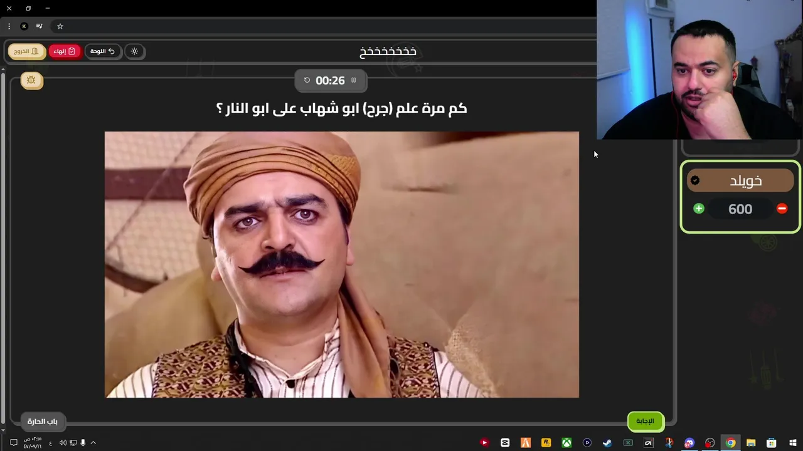Open the circular play media app in taskbar
The width and height of the screenshot is (803, 451).
[587, 443]
